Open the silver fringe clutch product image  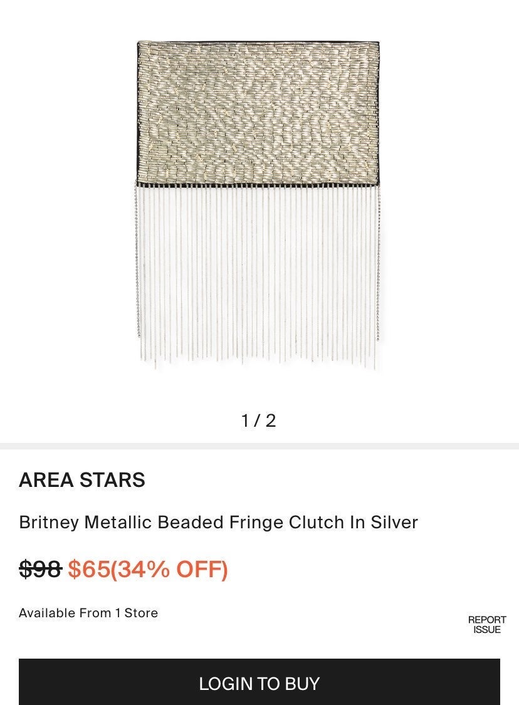click(x=259, y=204)
